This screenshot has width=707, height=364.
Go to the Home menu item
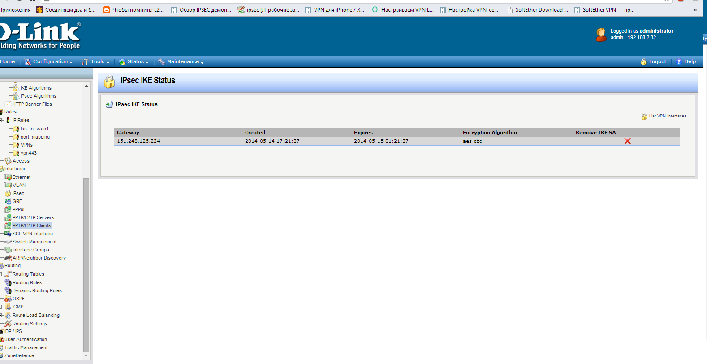[7, 62]
